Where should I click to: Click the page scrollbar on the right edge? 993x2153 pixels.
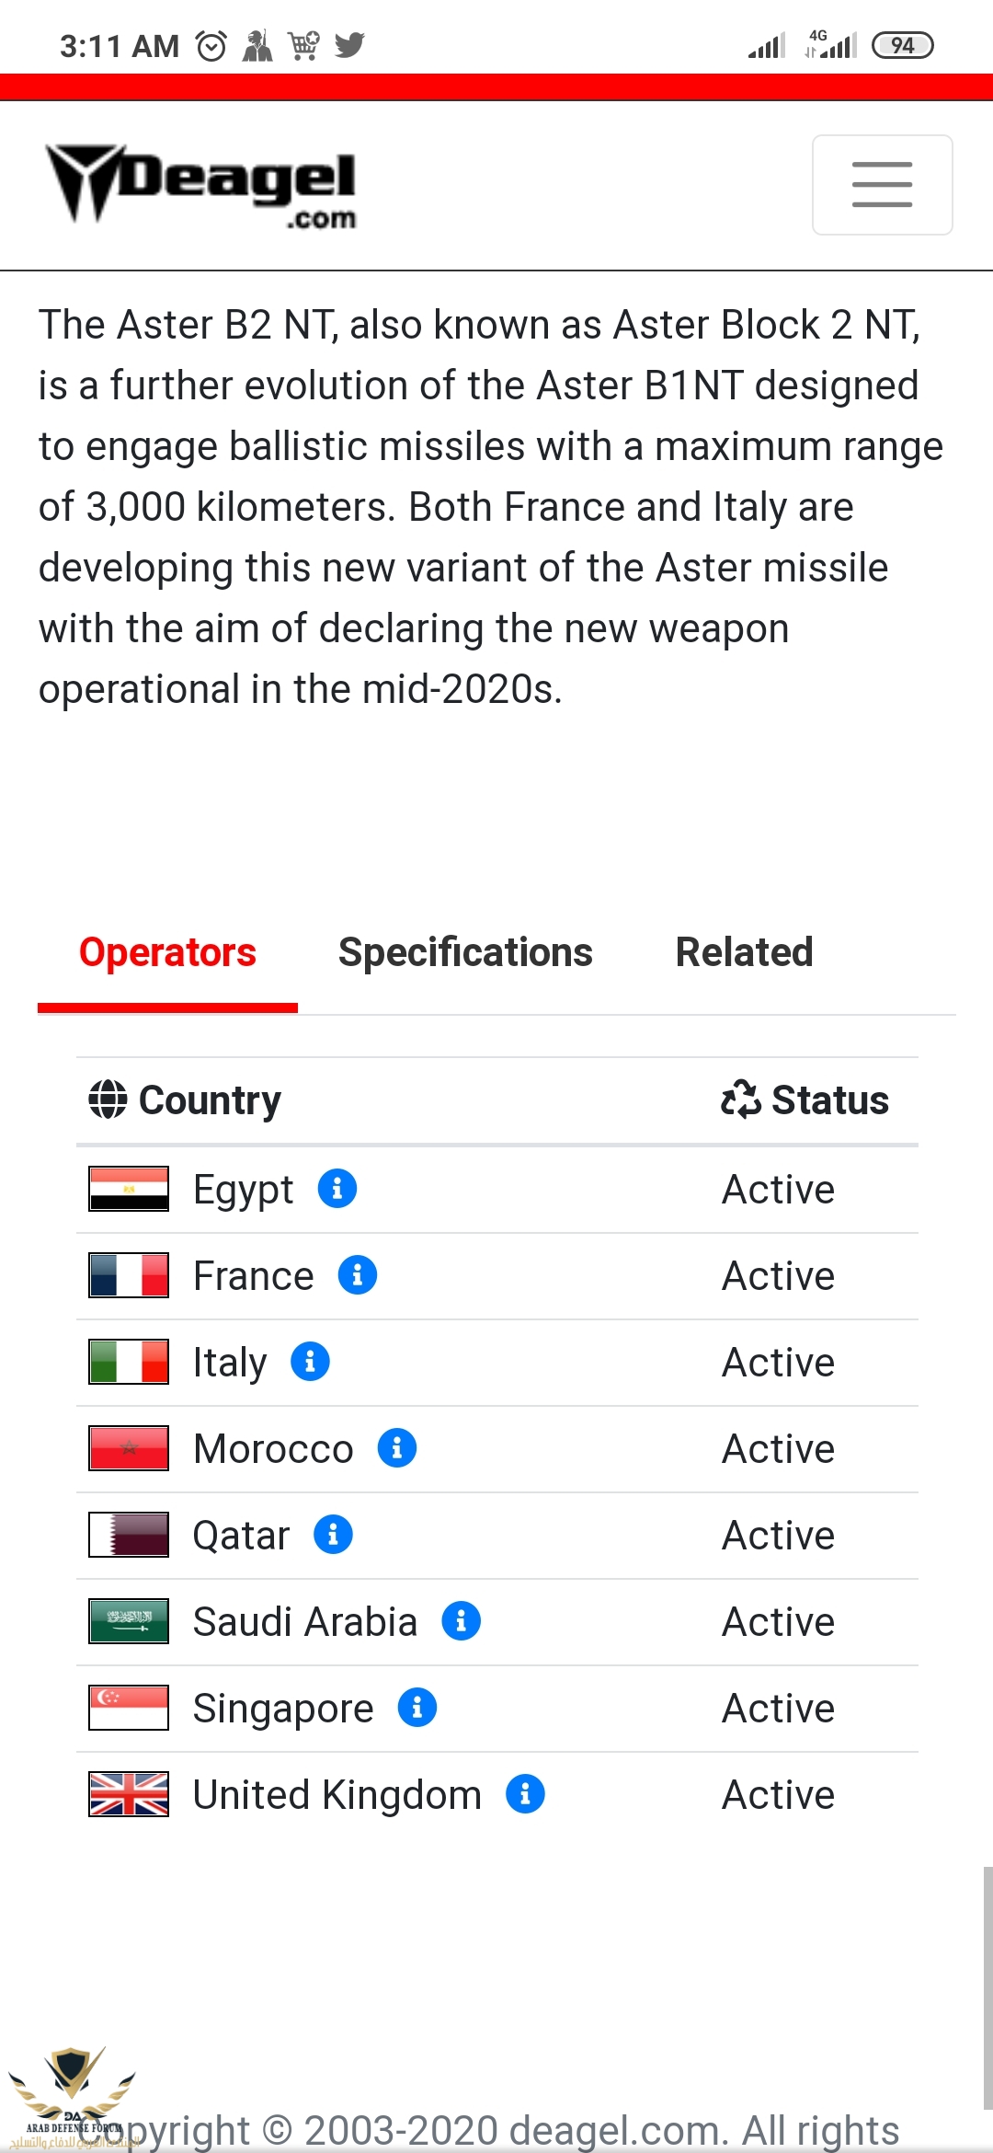point(987,1987)
